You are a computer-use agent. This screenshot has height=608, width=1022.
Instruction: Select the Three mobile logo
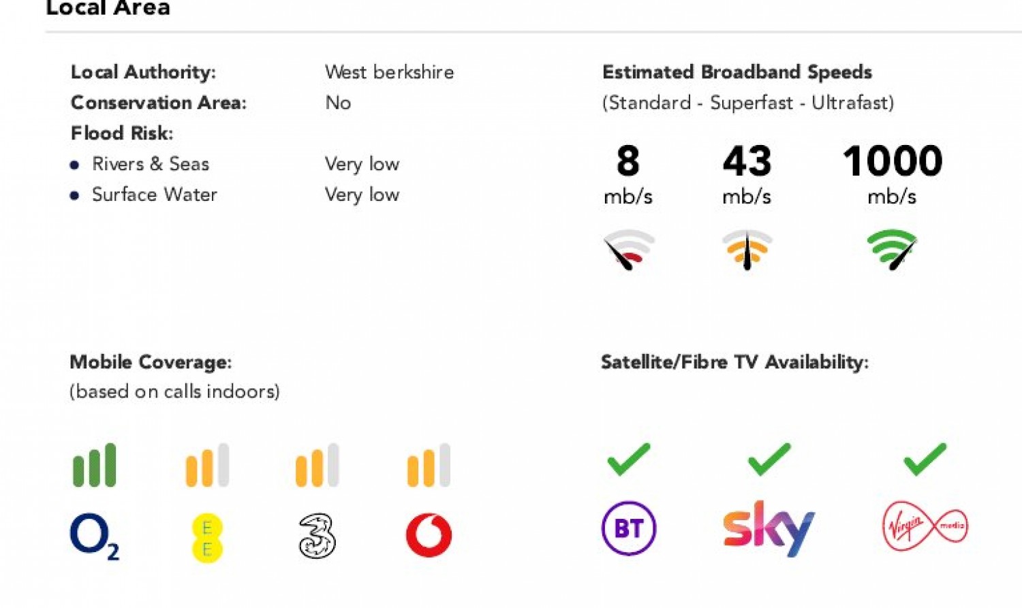click(317, 537)
